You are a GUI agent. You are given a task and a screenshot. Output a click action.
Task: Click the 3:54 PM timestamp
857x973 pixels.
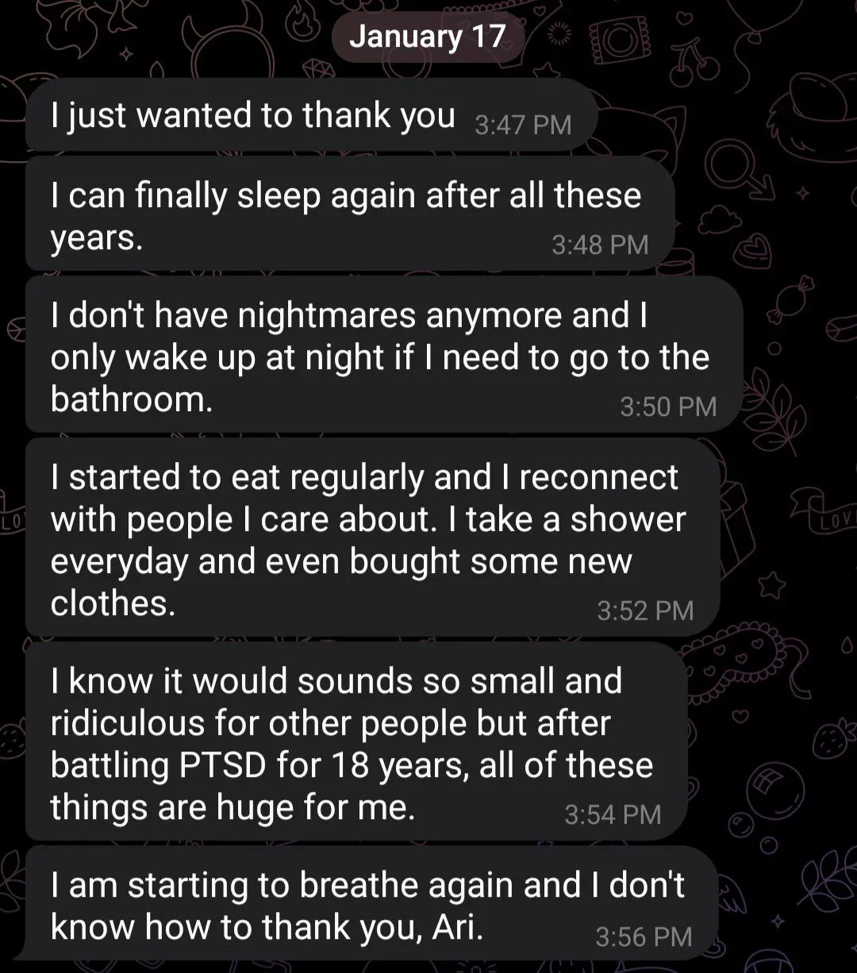(613, 813)
